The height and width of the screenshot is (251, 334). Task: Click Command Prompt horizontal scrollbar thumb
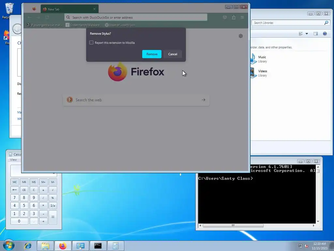(233, 226)
